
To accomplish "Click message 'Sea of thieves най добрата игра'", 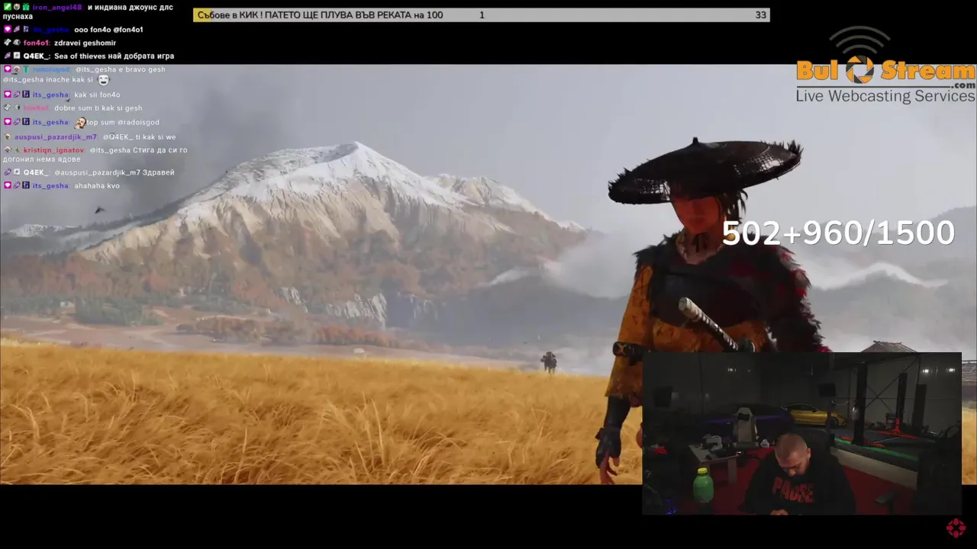I will [x=114, y=56].
